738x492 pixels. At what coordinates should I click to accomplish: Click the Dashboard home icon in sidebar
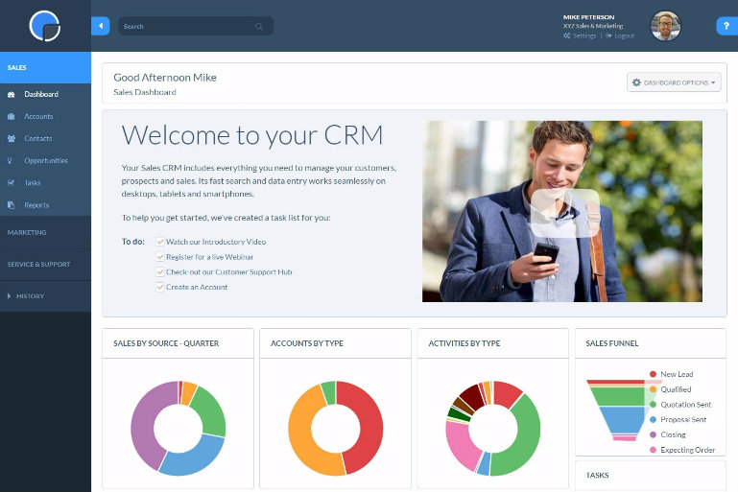pyautogui.click(x=11, y=94)
